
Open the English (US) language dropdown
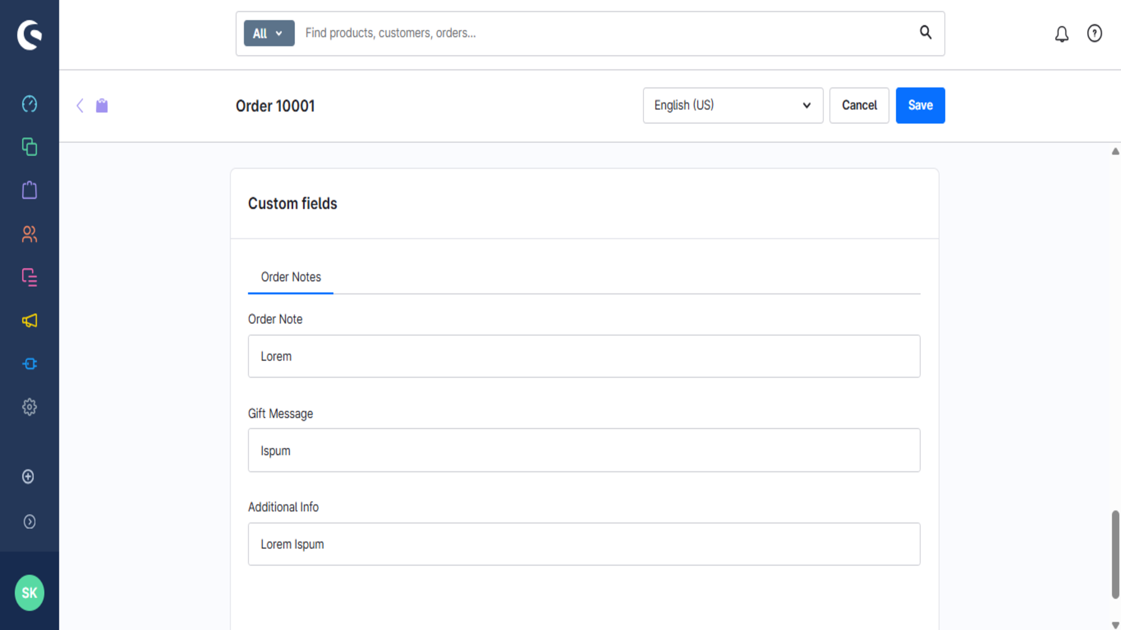click(x=733, y=106)
